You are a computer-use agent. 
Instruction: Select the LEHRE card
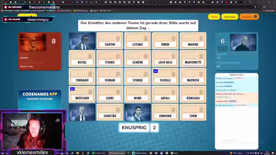pos(110,95)
